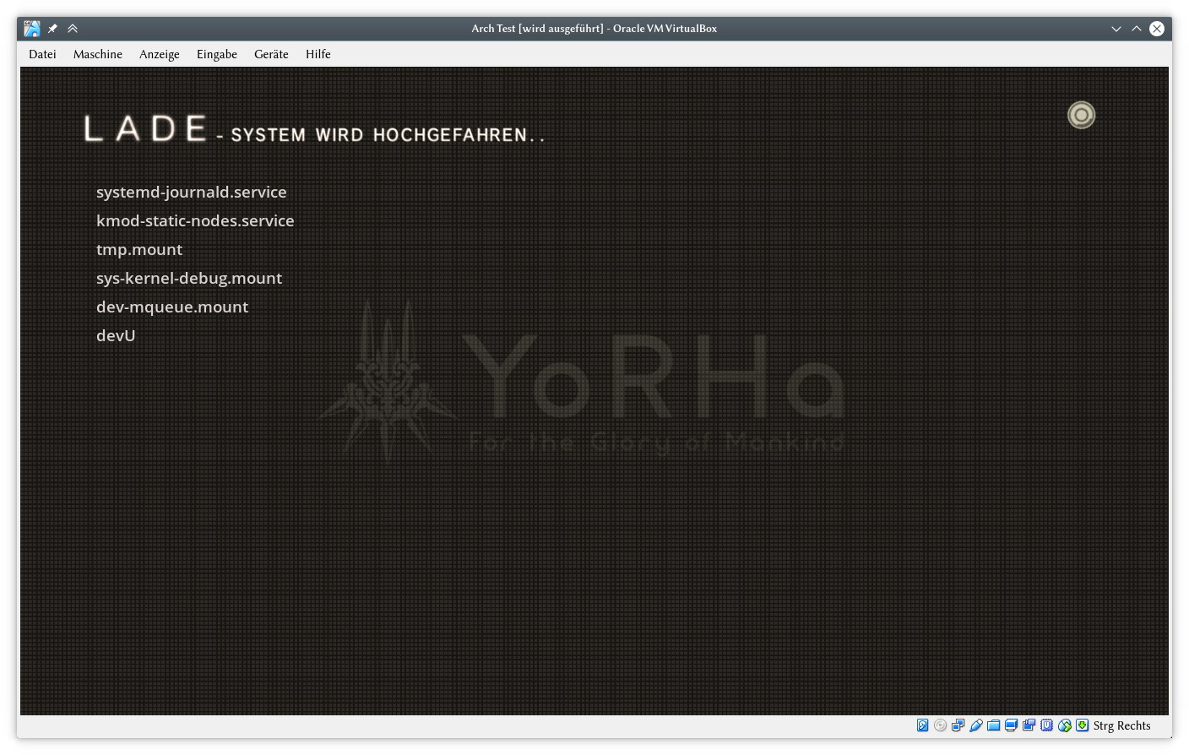Close the Arch Test VM window
This screenshot has height=755, width=1189.
[1157, 29]
